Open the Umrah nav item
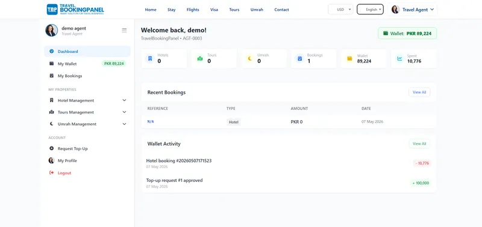482x227 pixels. pyautogui.click(x=257, y=10)
